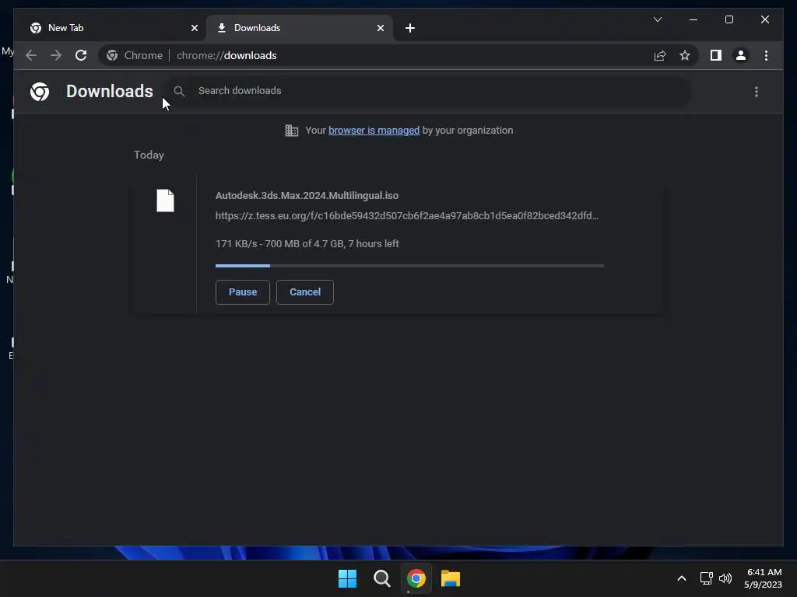This screenshot has height=597, width=797.
Task: Click the file icon of the ISO download
Action: point(165,201)
